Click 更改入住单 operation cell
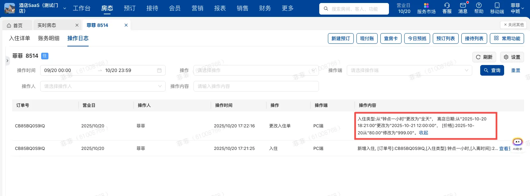530x196 pixels. [x=280, y=126]
